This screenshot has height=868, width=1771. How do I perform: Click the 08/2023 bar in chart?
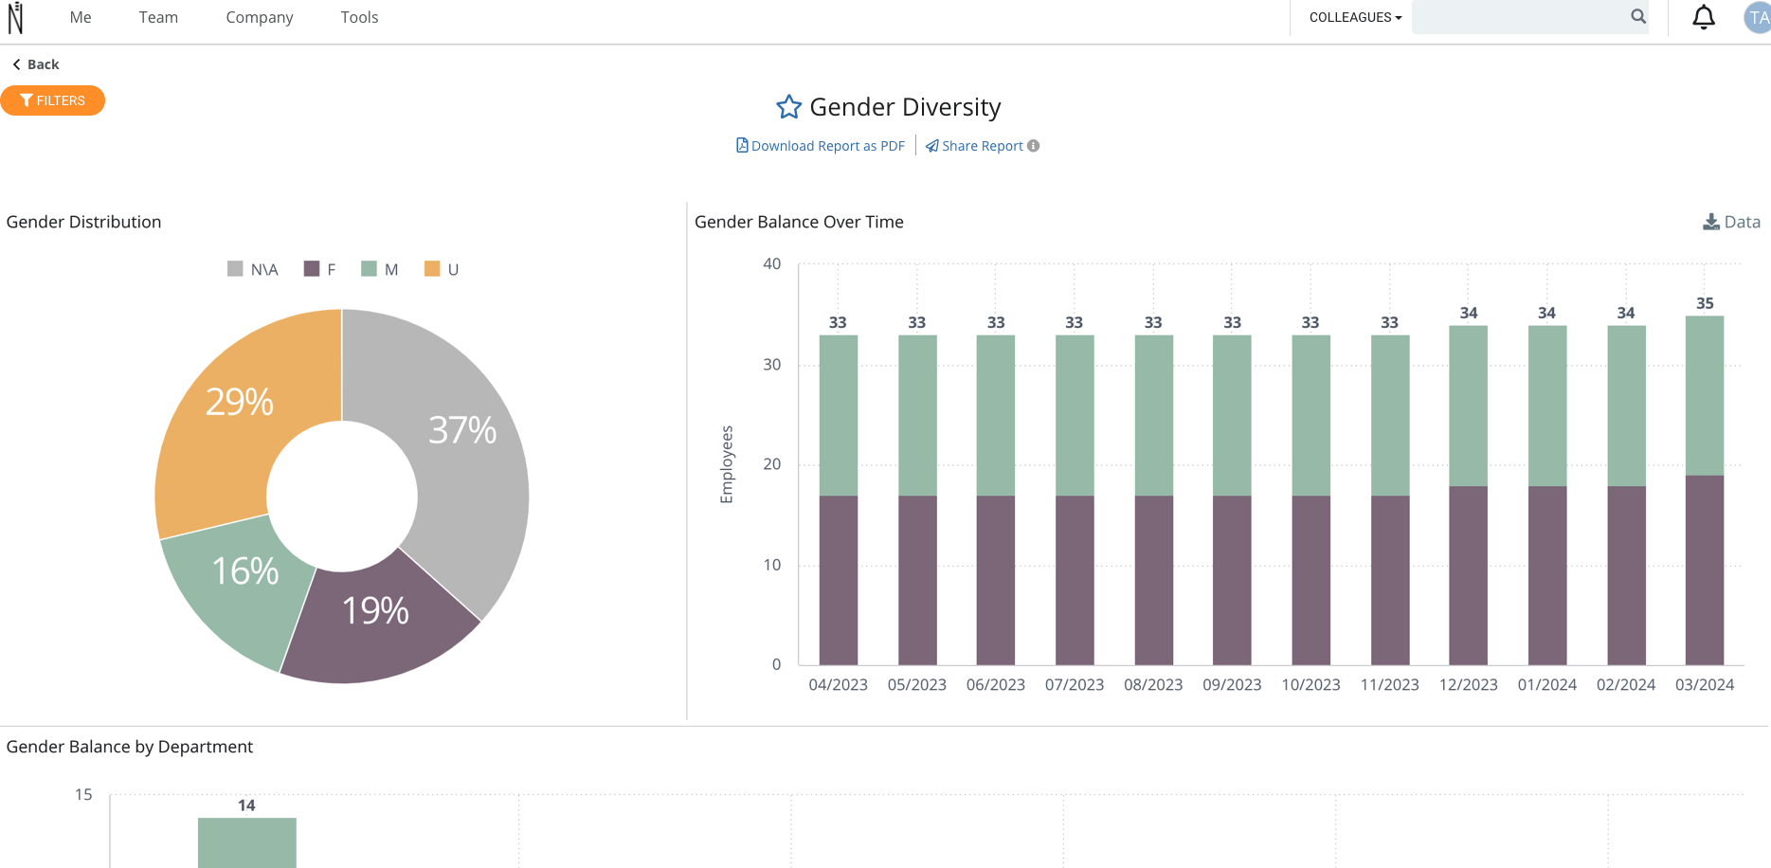point(1153,500)
